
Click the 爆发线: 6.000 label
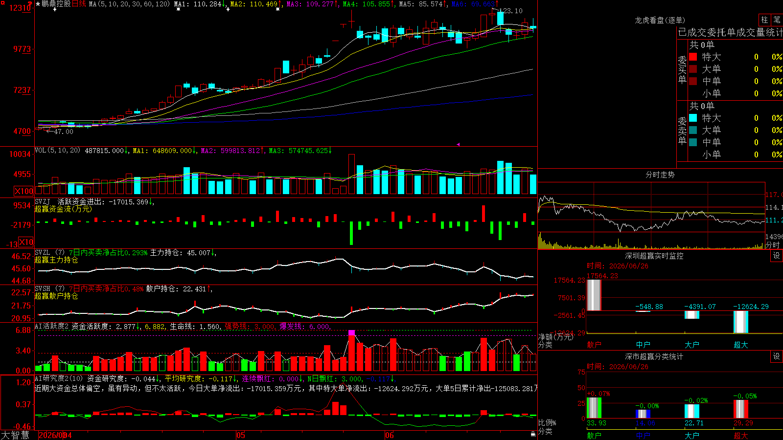pos(305,326)
